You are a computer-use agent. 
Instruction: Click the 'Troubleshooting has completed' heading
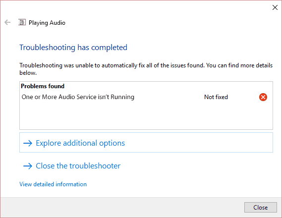tap(73, 48)
